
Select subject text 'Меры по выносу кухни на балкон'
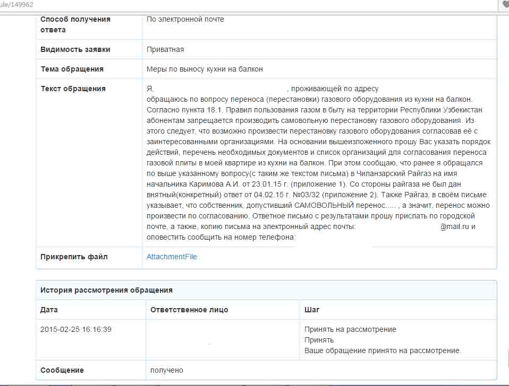coord(205,69)
